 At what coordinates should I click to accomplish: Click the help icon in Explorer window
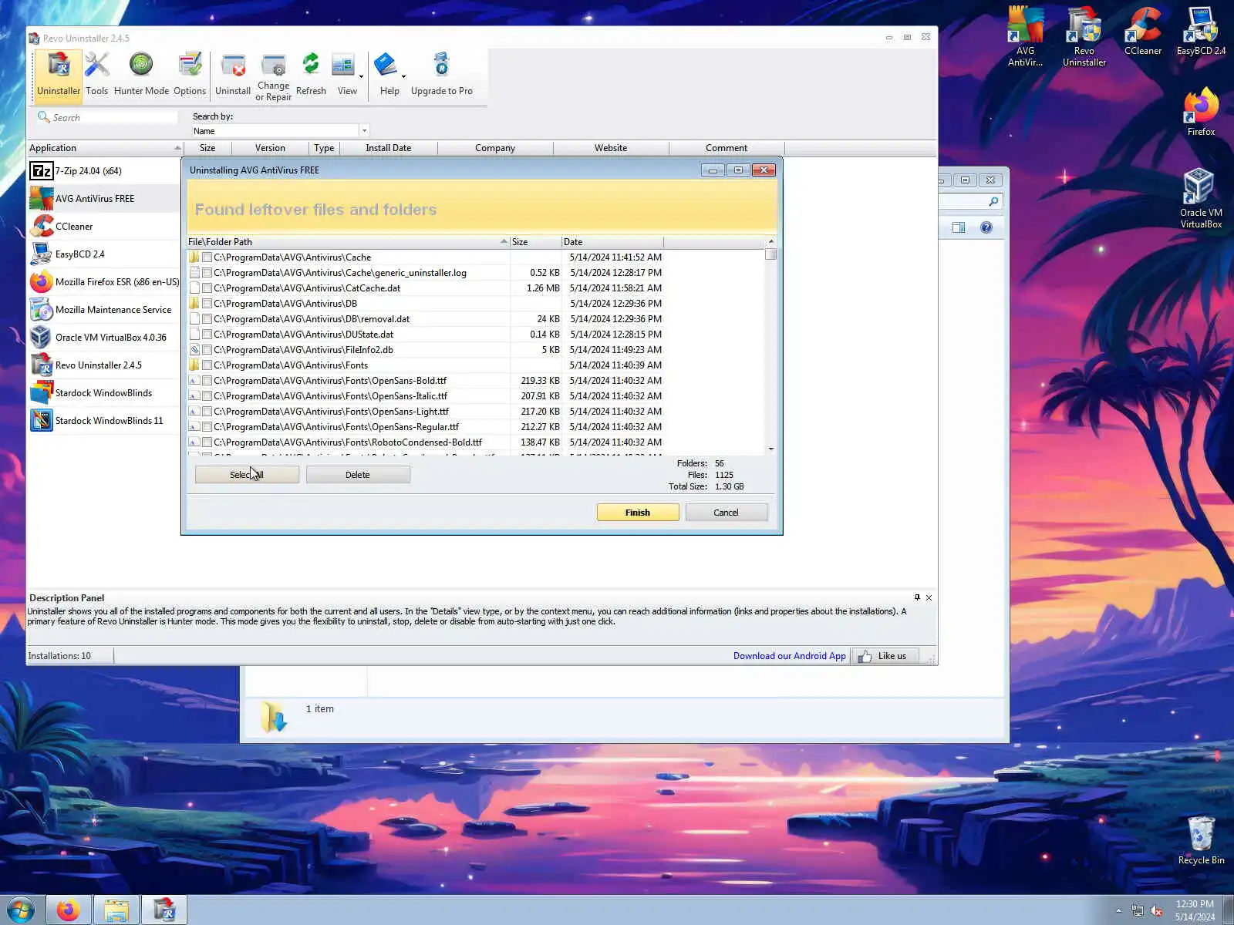coord(986,227)
